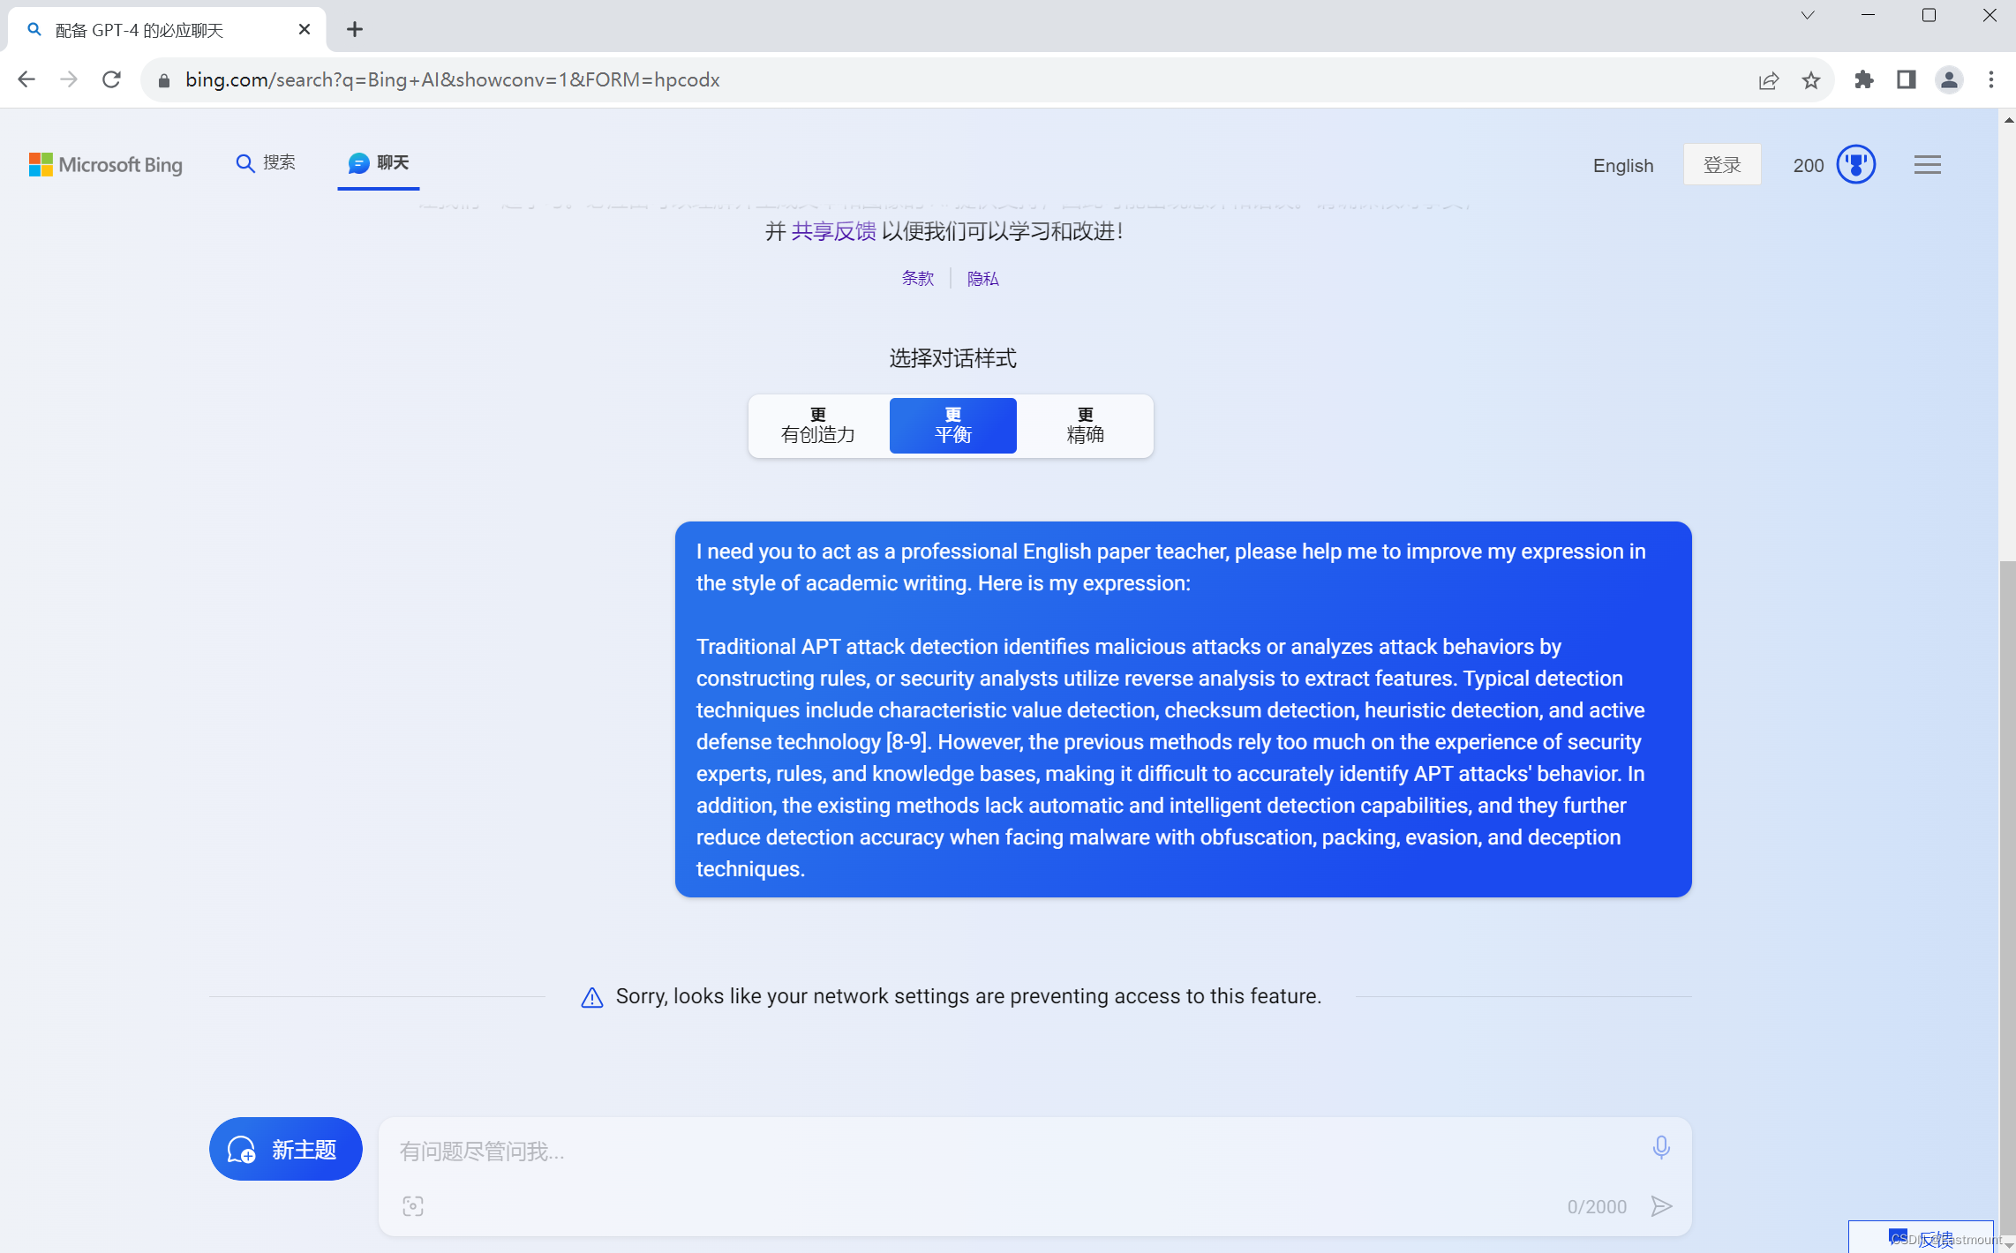Open the 共享反馈 link
The image size is (2016, 1253).
(833, 231)
